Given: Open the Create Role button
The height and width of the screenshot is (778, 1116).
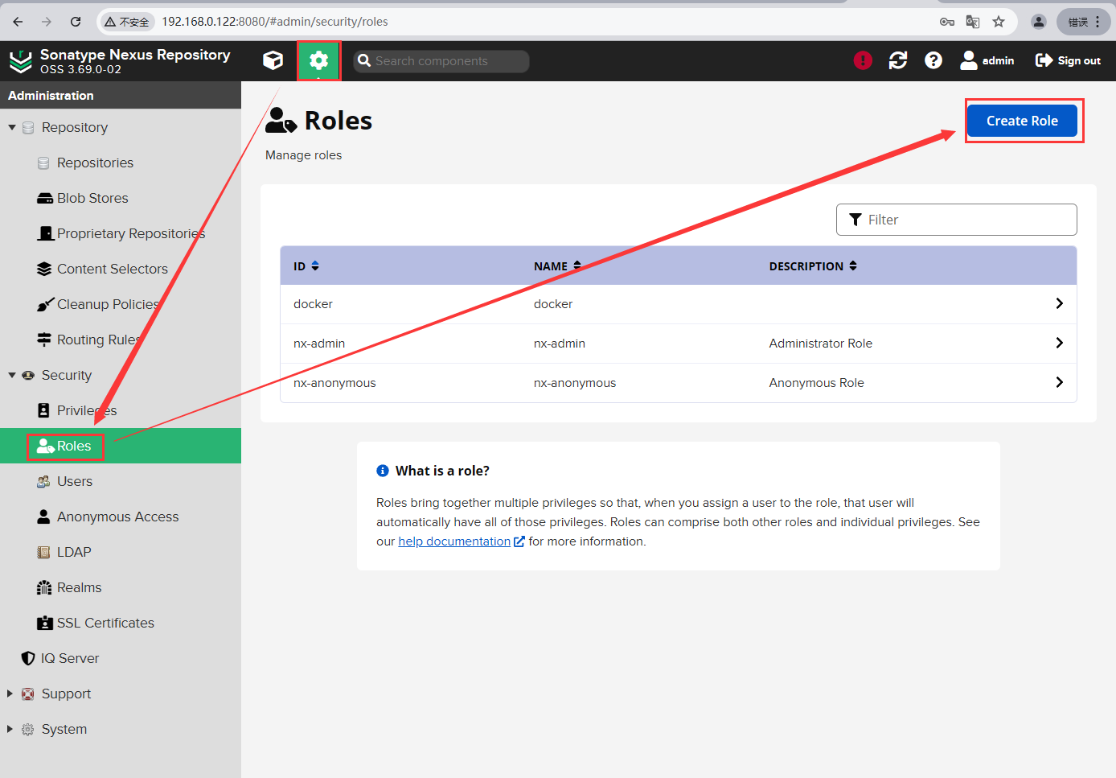Looking at the screenshot, I should 1022,121.
